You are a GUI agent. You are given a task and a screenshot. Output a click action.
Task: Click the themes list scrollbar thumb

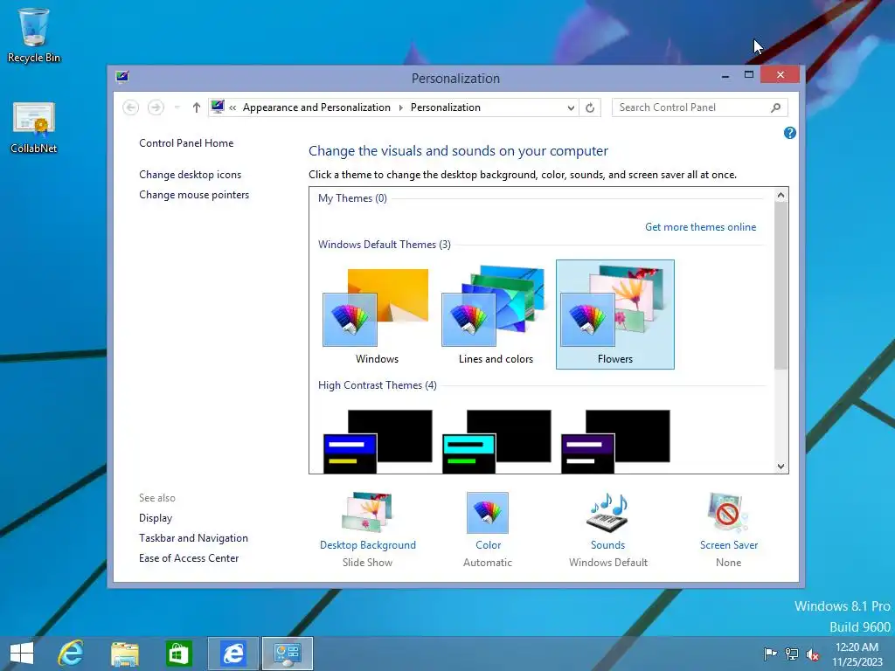click(781, 286)
